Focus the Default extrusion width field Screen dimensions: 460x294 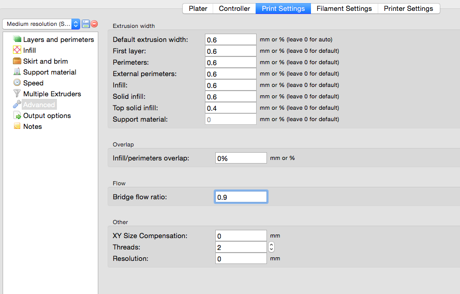pyautogui.click(x=230, y=40)
